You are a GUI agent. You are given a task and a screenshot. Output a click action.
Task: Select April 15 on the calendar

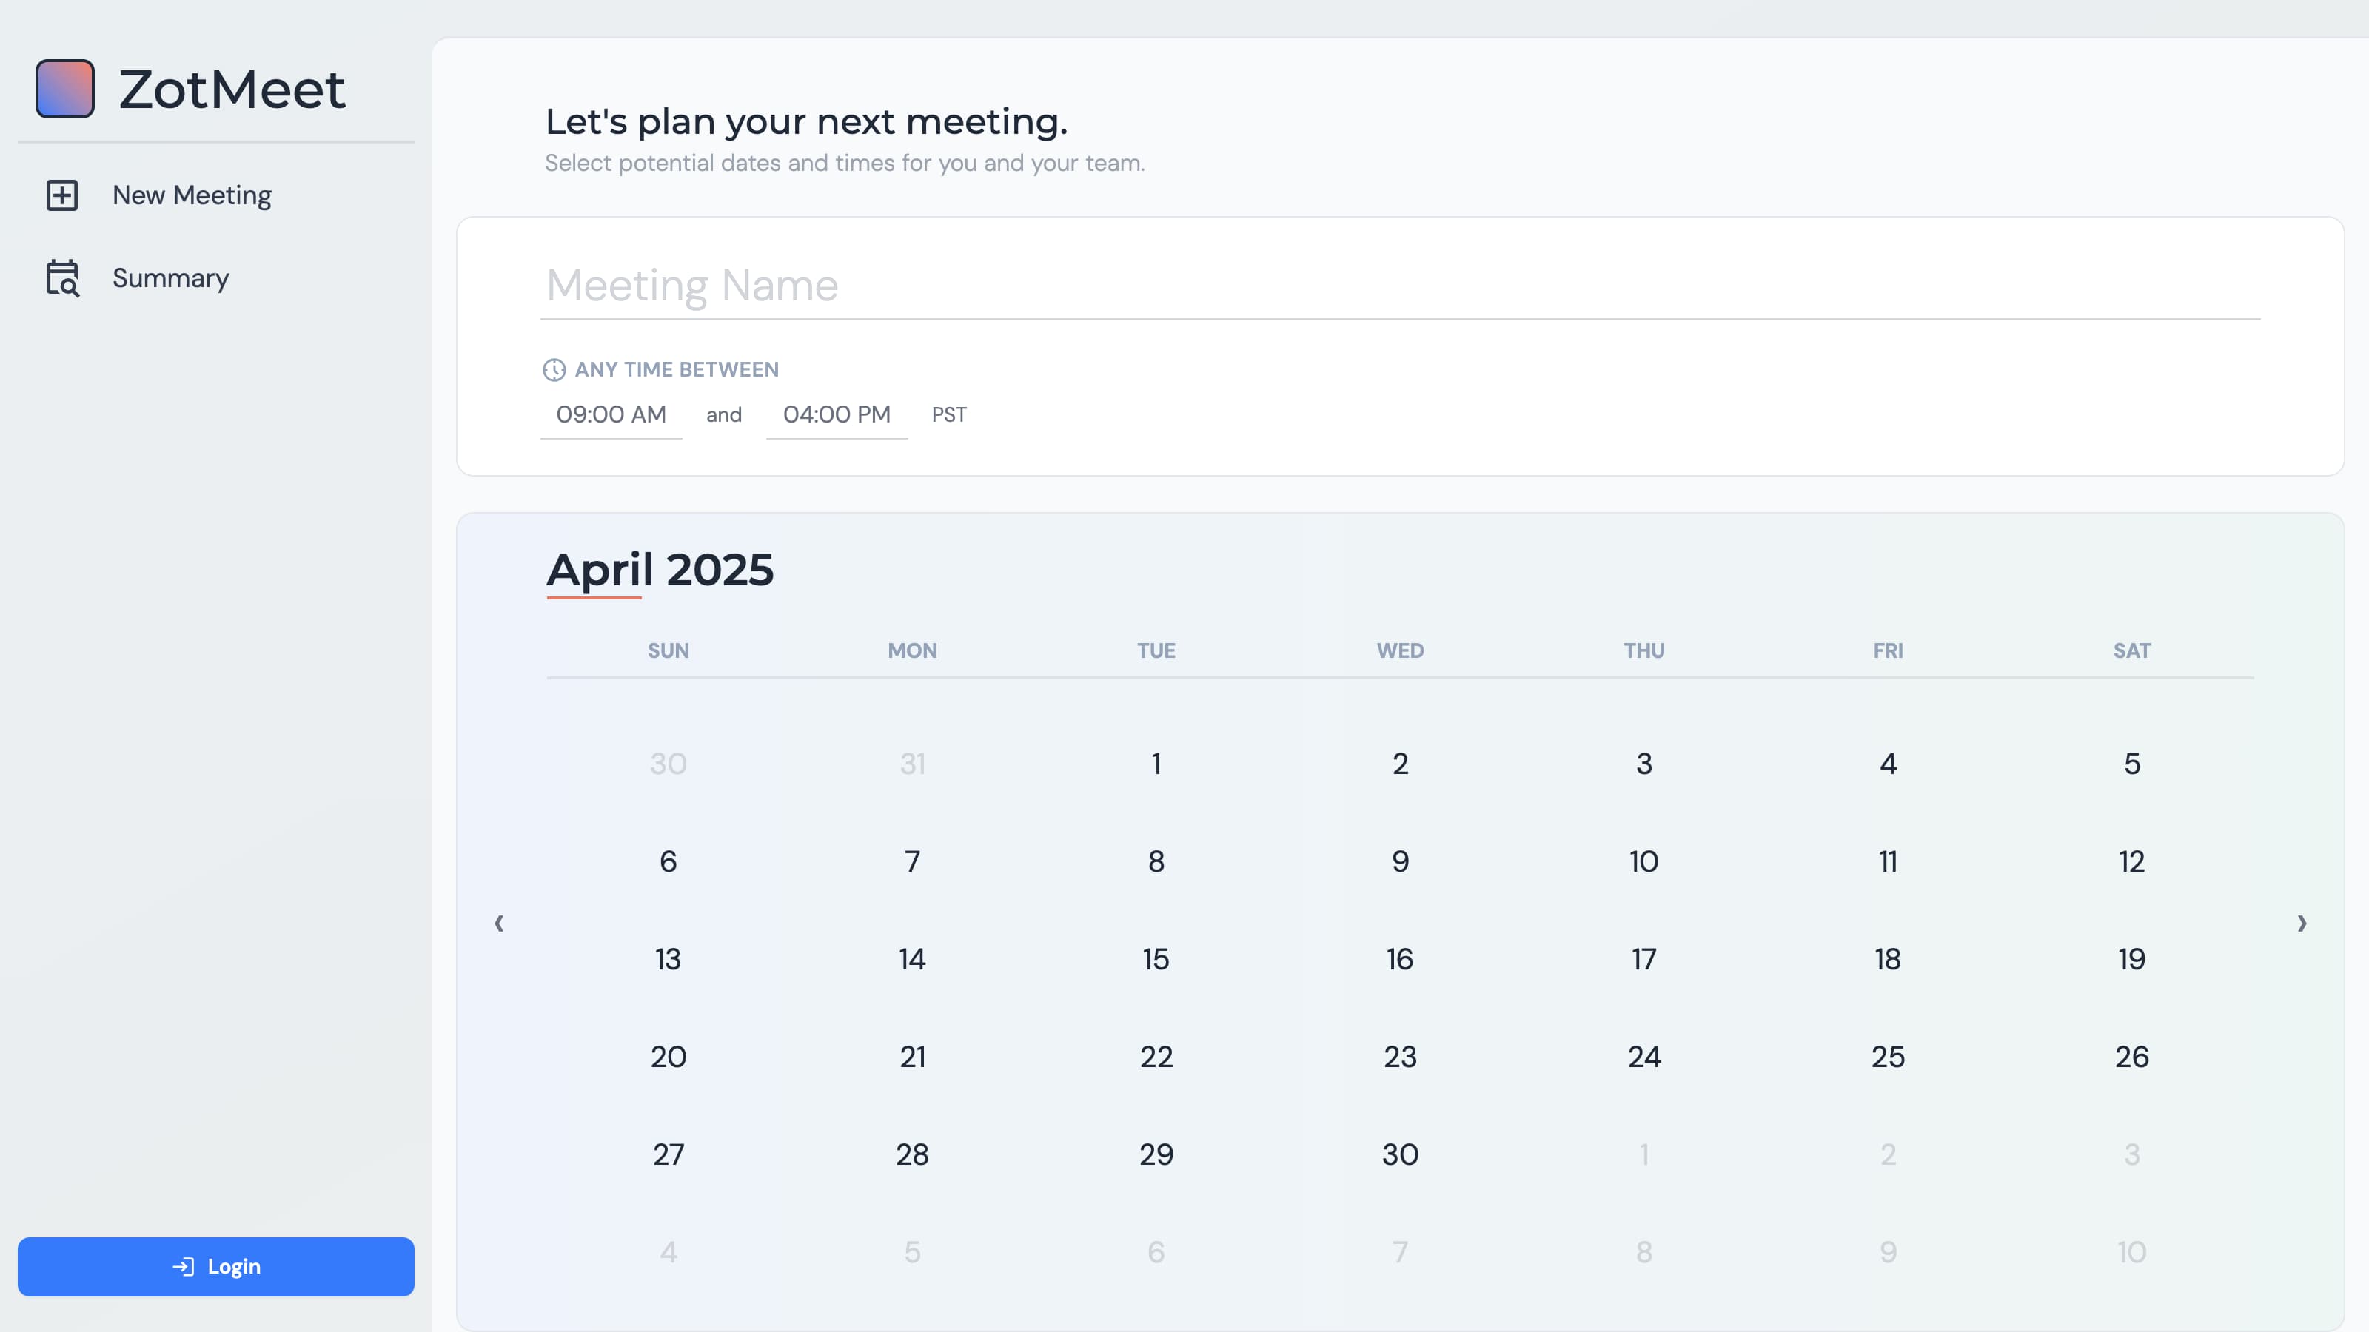click(x=1156, y=959)
